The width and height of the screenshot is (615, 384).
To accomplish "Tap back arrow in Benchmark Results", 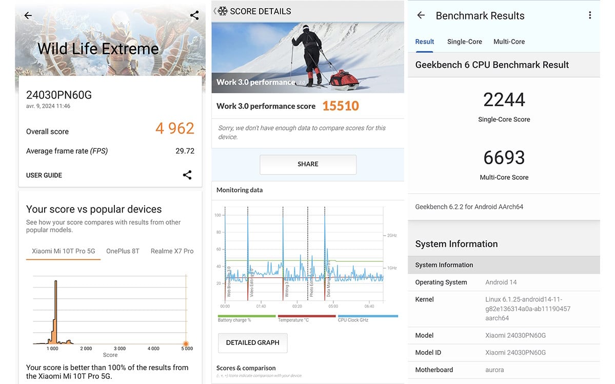I will click(x=421, y=15).
